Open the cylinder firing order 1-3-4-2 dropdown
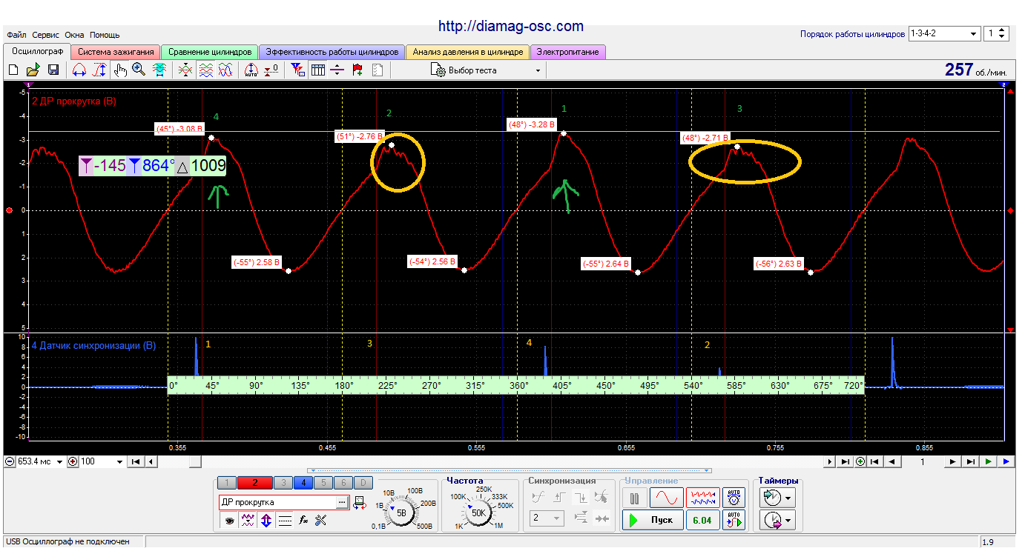Screen dimensions: 1025x551 (x=944, y=34)
